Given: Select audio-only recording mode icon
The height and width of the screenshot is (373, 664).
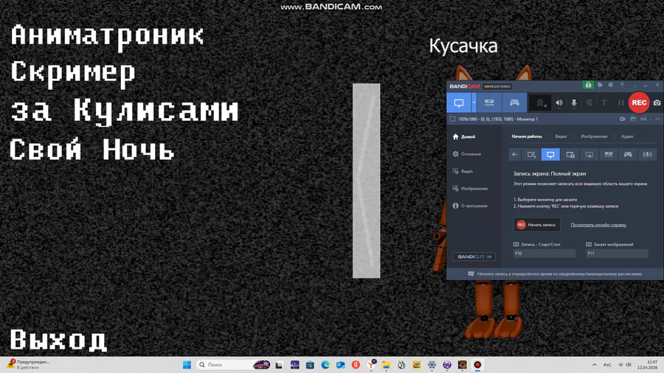Looking at the screenshot, I should tap(647, 154).
